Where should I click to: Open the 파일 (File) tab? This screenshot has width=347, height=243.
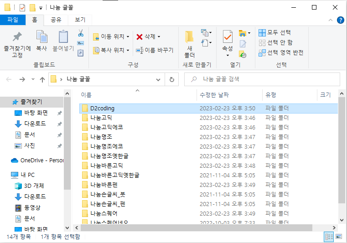pyautogui.click(x=13, y=20)
